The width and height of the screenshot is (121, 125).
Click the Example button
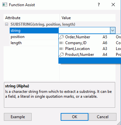[x=18, y=117]
